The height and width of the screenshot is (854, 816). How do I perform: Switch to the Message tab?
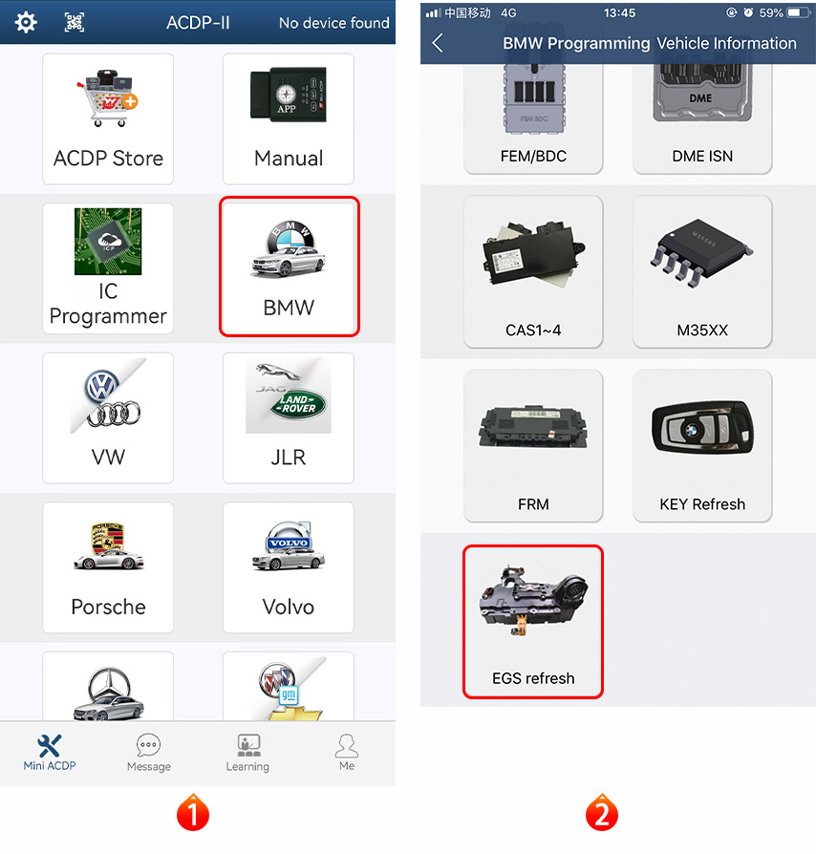pyautogui.click(x=149, y=754)
